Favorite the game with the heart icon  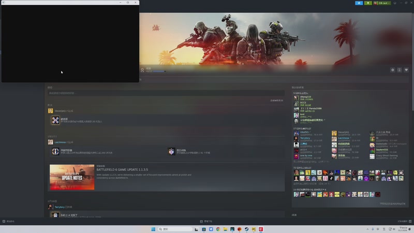(406, 70)
